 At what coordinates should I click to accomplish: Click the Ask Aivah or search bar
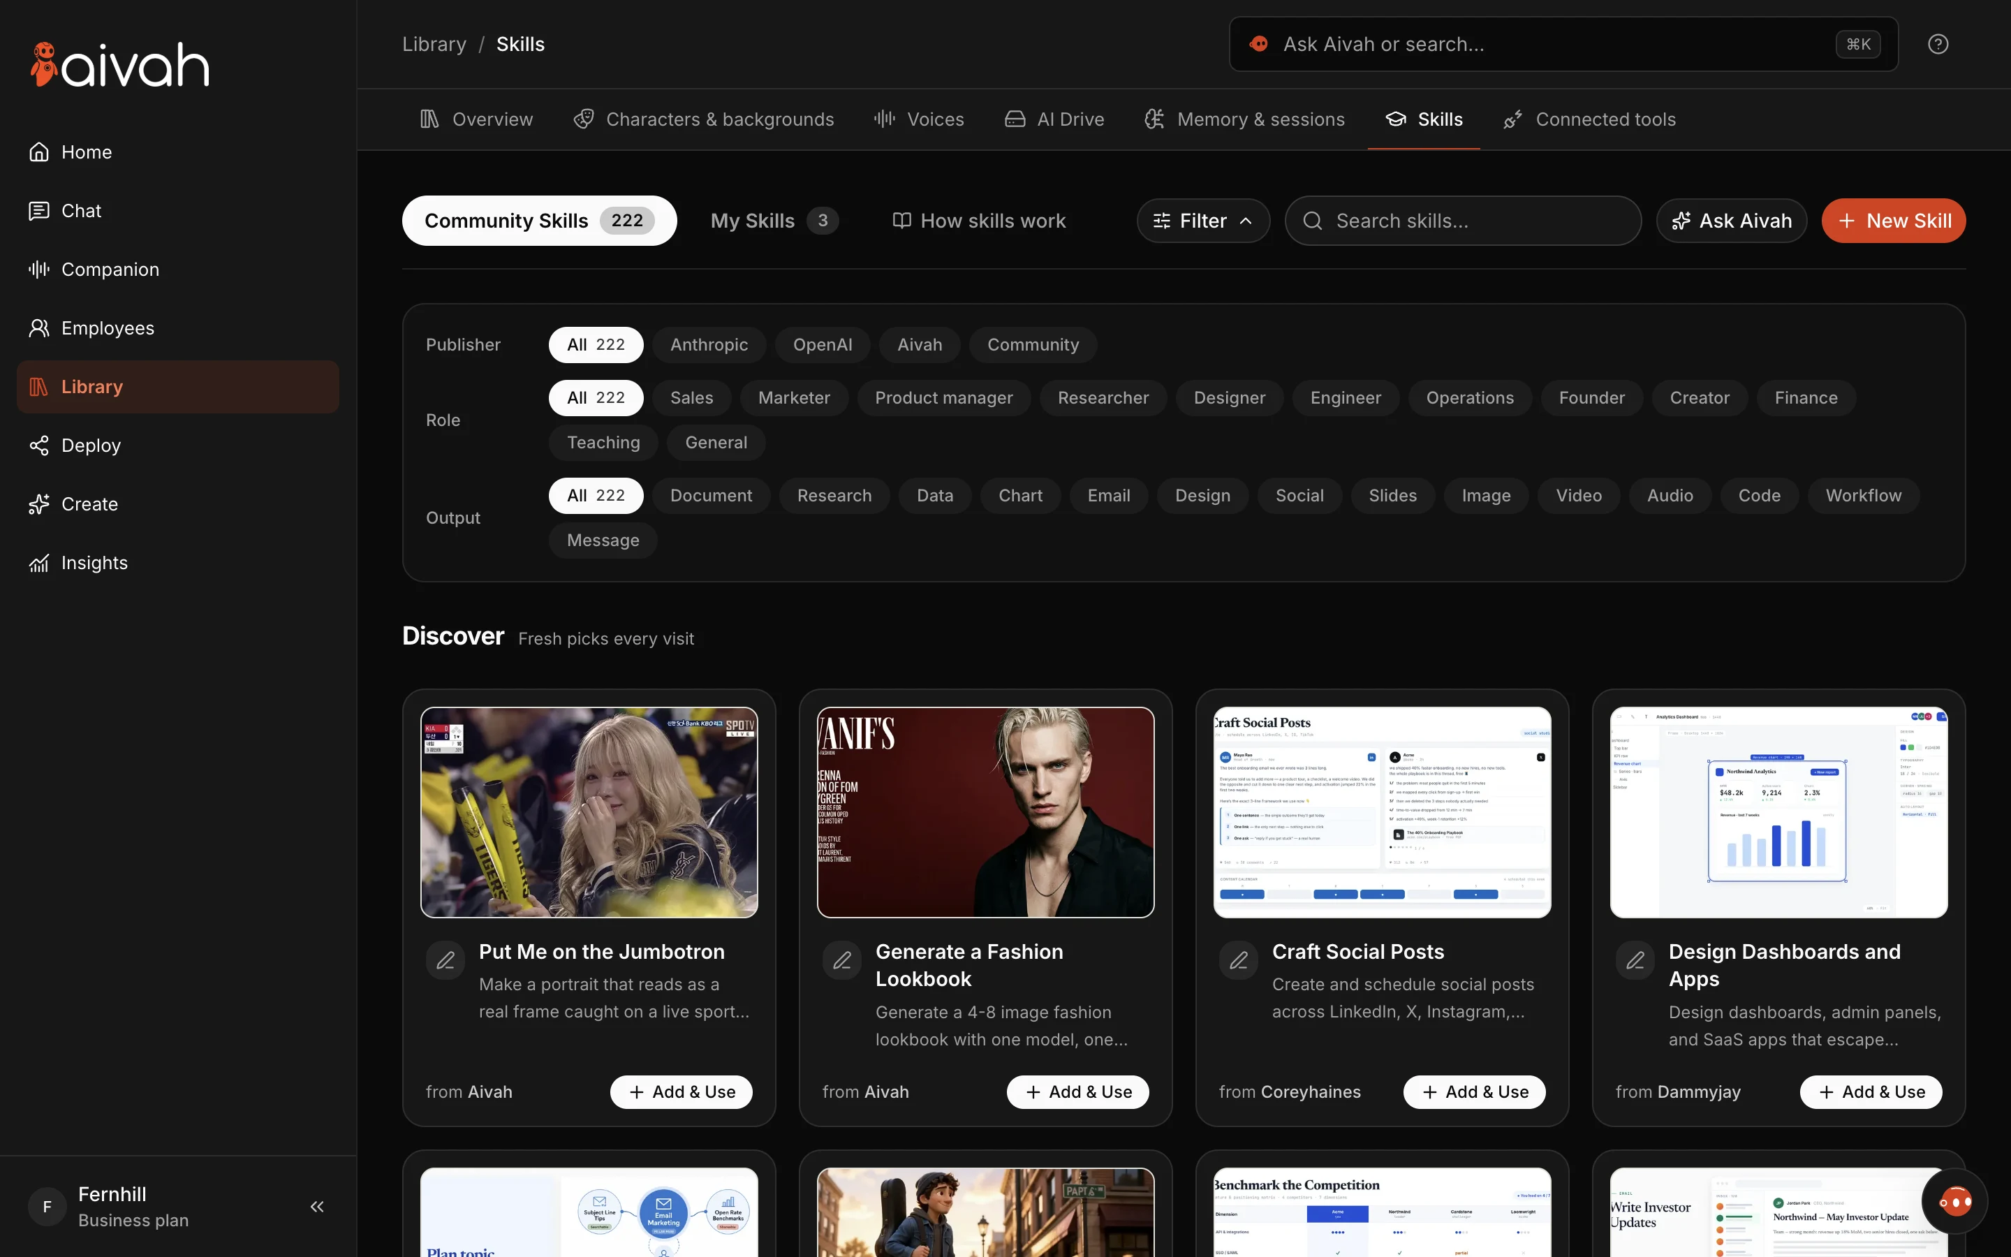(1563, 44)
